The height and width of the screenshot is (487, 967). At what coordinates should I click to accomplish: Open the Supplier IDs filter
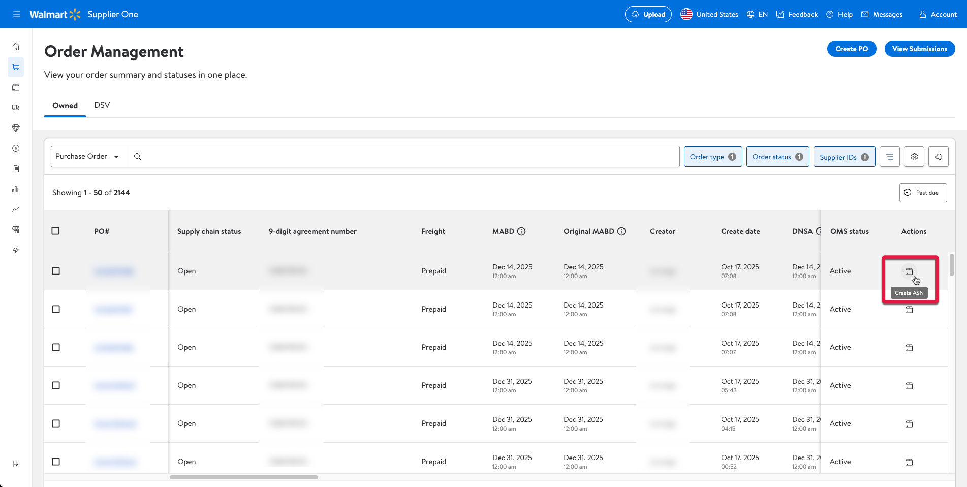point(844,157)
